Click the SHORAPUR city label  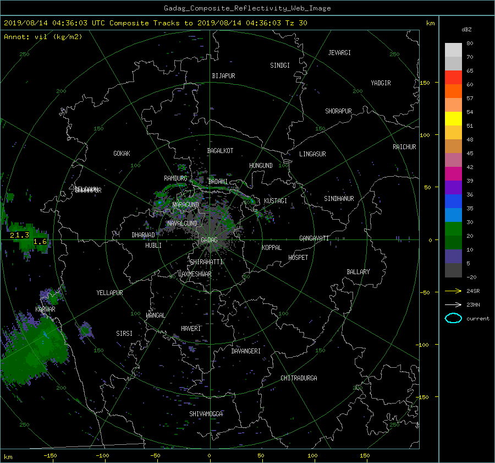[x=338, y=111]
